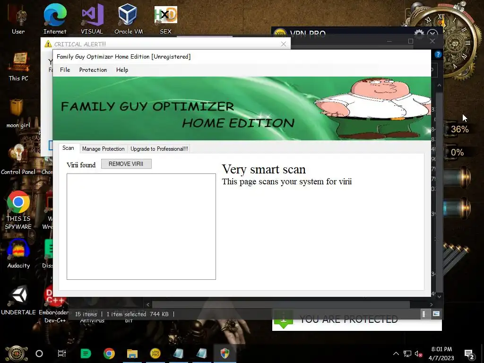
Task: Click the YOU ARE PROTECTED status text
Action: tap(348, 319)
